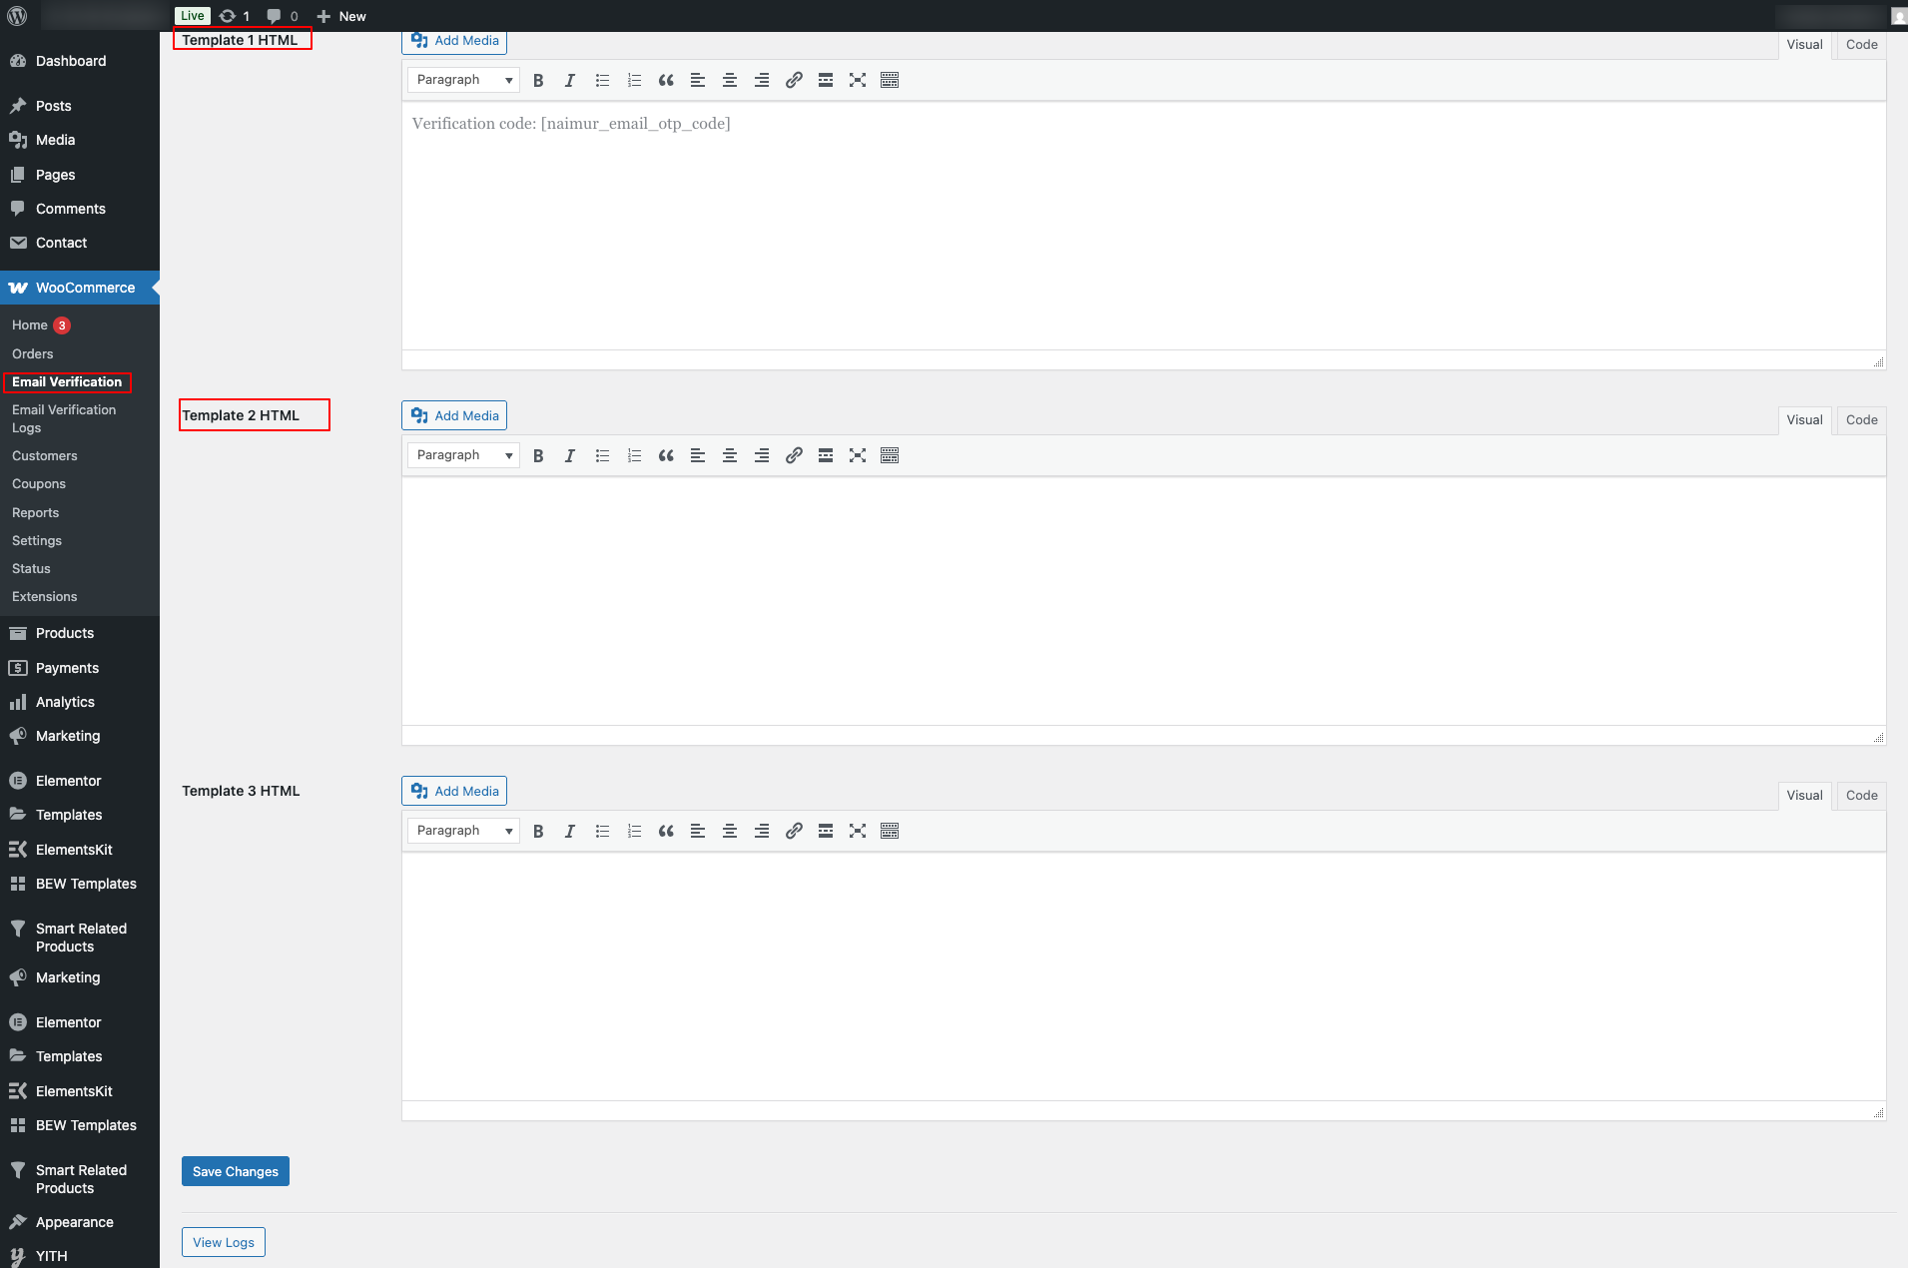Insert a bulleted list in Template 1
1908x1268 pixels.
[602, 80]
